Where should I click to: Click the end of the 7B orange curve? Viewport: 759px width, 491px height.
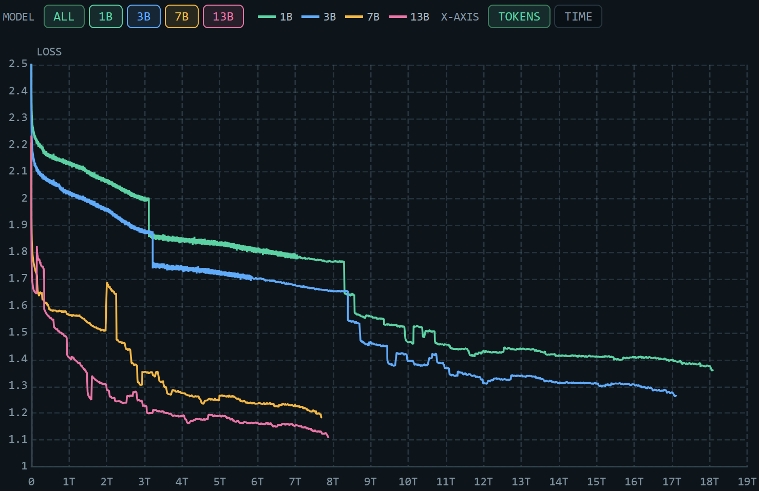click(321, 417)
